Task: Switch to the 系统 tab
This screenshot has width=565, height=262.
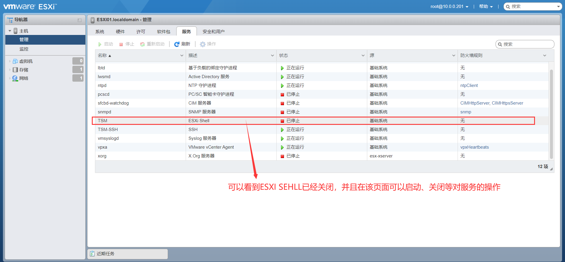Action: pyautogui.click(x=100, y=31)
